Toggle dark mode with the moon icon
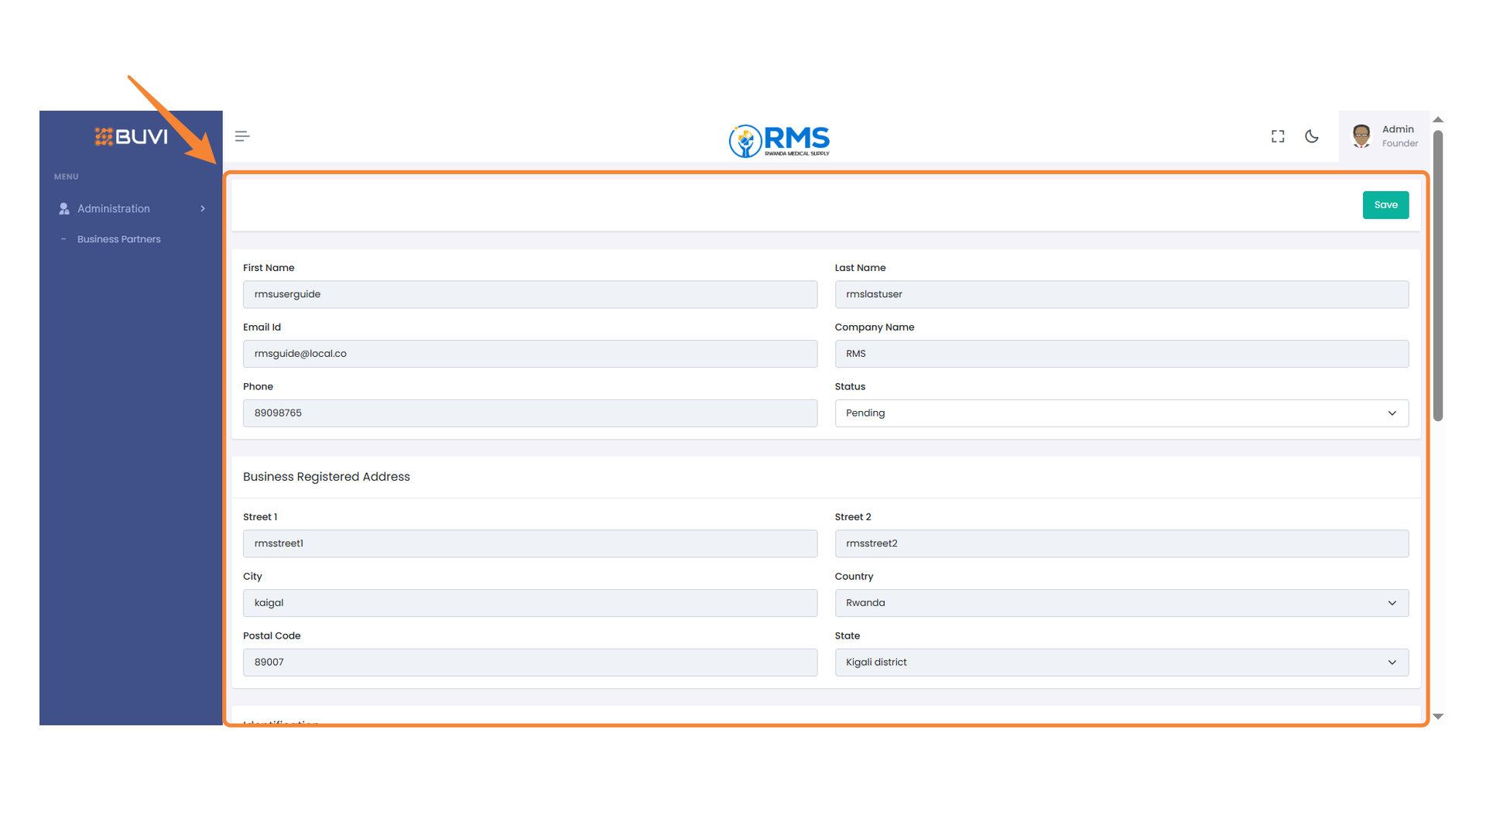Screen dimensions: 1486x836 coord(1312,136)
